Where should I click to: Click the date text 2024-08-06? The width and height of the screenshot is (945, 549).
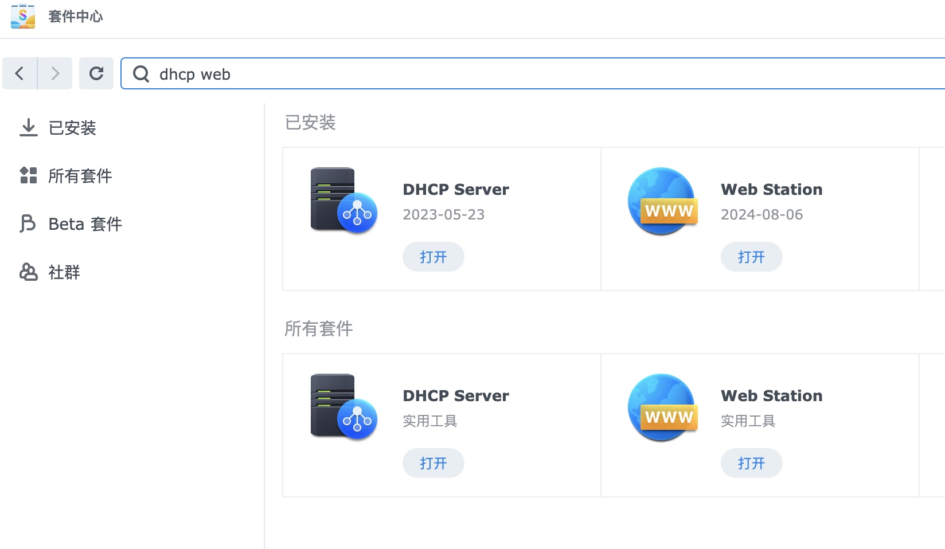click(x=762, y=214)
